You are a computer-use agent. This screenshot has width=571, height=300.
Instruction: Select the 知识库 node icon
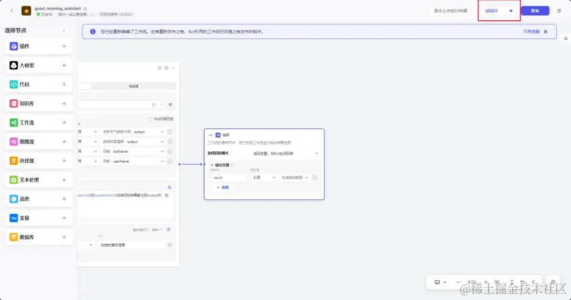[x=14, y=103]
